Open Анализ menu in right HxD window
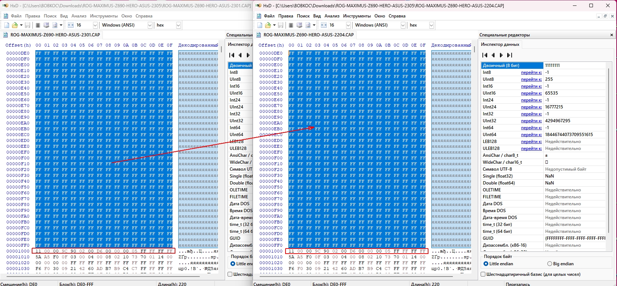Viewport: 617px width, 286px height. tap(332, 16)
